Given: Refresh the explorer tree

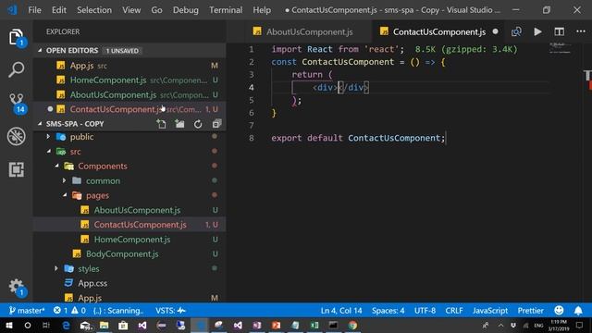Looking at the screenshot, I should 198,124.
